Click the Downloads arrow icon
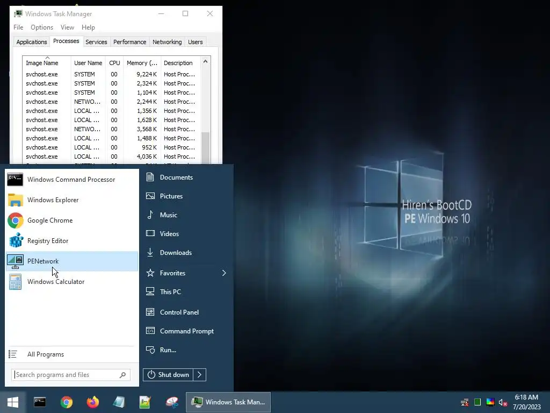 (x=150, y=253)
